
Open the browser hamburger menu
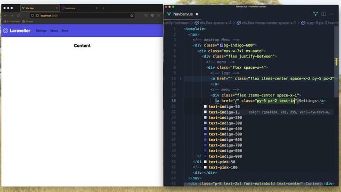pos(159,15)
